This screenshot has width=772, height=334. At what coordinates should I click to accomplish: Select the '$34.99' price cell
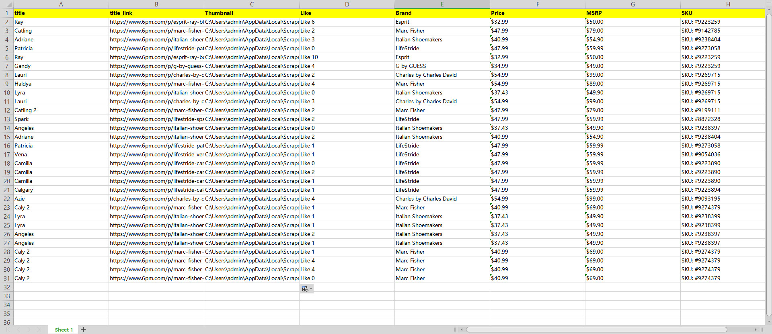[x=538, y=66]
